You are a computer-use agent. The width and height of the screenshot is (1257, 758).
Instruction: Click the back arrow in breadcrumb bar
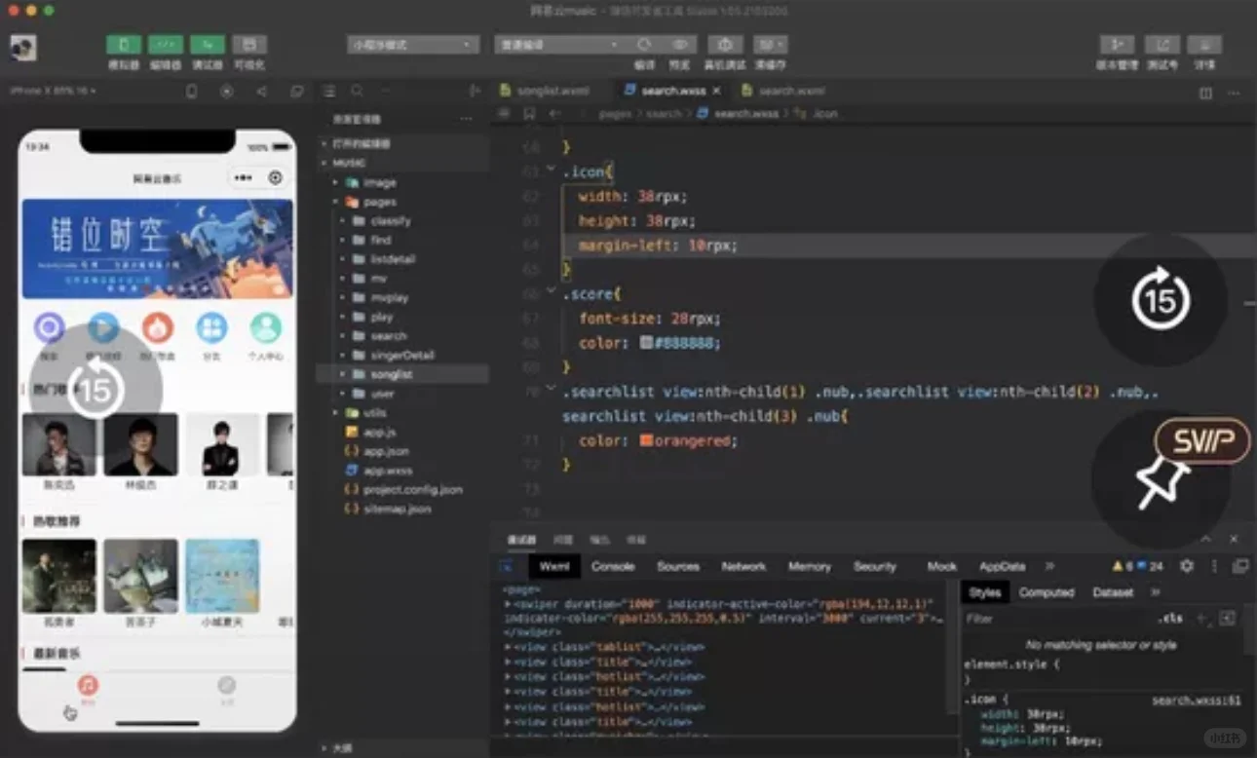coord(553,114)
